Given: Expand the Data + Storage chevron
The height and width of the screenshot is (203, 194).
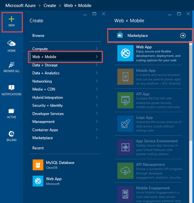Looking at the screenshot, I should coord(96,65).
